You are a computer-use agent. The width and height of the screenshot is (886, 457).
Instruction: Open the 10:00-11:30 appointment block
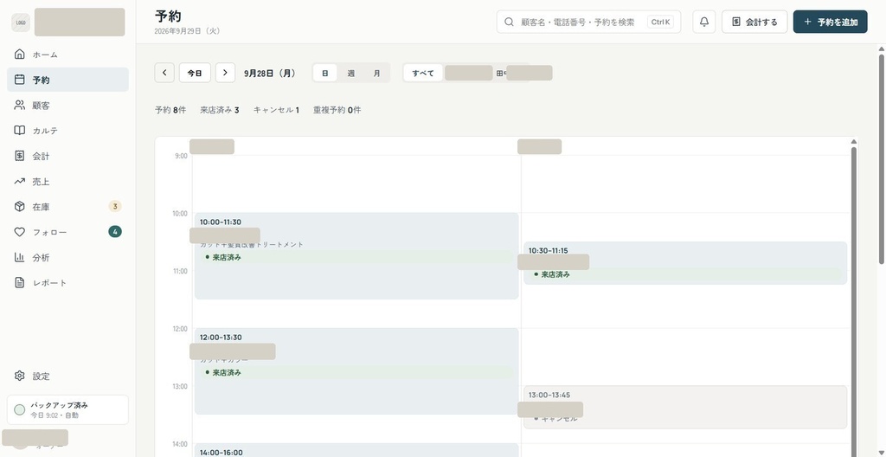pos(356,255)
